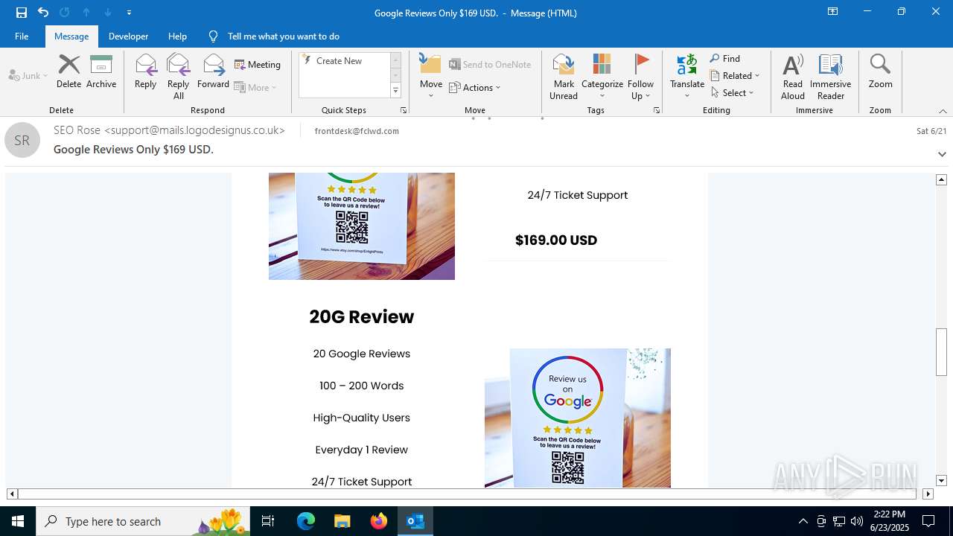This screenshot has width=953, height=536.
Task: Click the 20G Review Google card image
Action: [x=578, y=418]
